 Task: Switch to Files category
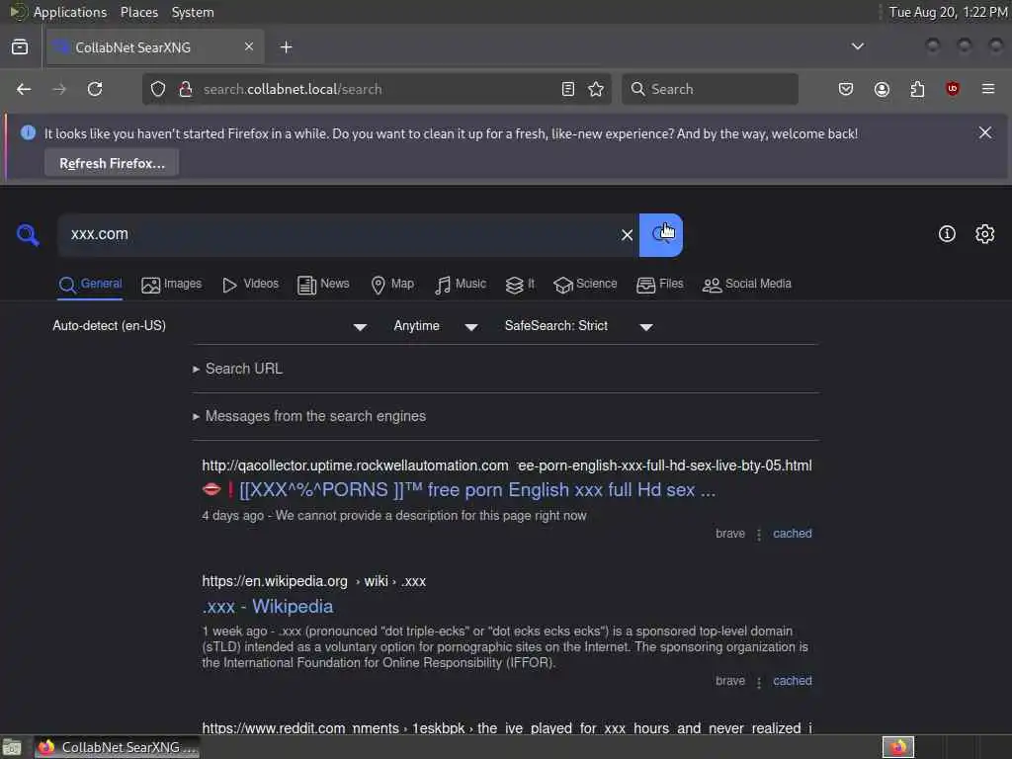pyautogui.click(x=659, y=284)
